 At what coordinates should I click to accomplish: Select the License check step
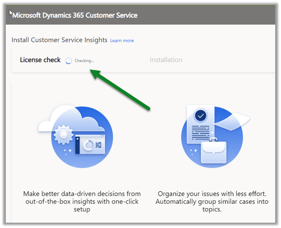40,60
